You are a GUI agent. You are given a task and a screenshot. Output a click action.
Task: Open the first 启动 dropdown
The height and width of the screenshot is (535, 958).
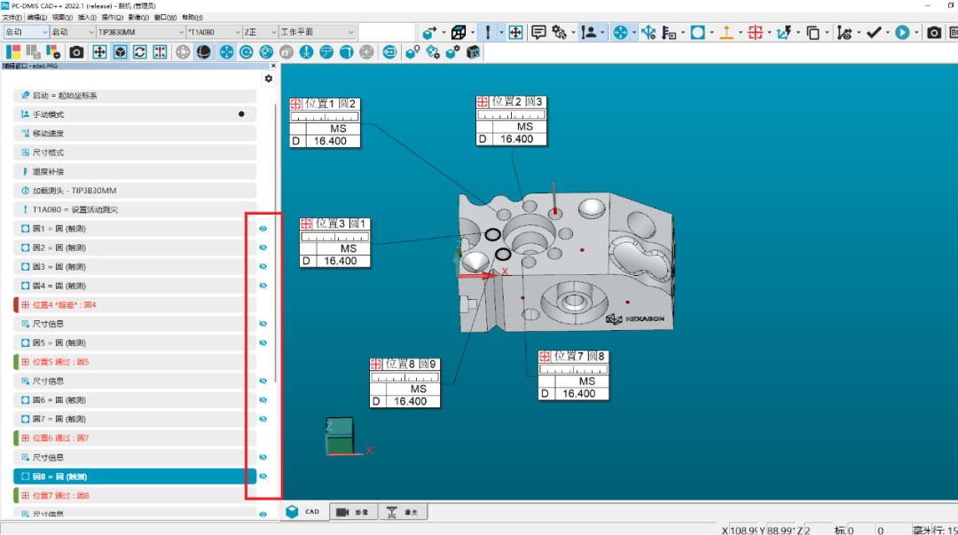coord(26,32)
